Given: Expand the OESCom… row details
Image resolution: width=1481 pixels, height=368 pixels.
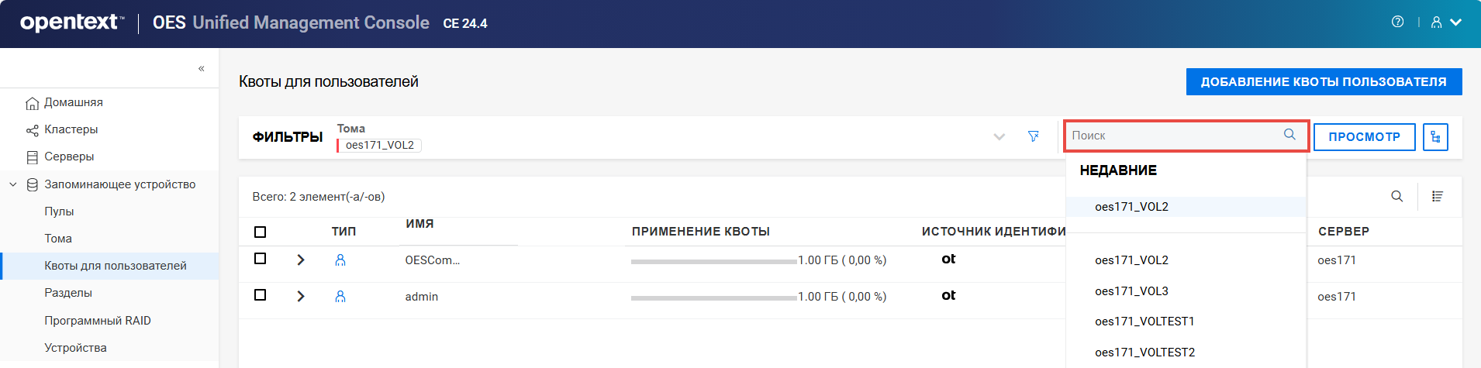Looking at the screenshot, I should 301,260.
